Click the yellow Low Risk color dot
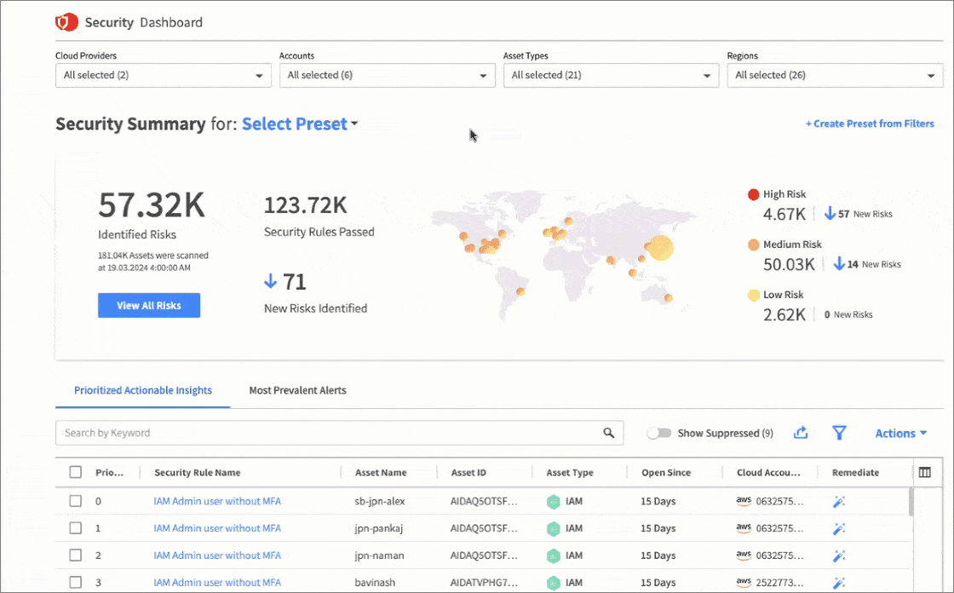Viewport: 954px width, 593px height. point(753,296)
